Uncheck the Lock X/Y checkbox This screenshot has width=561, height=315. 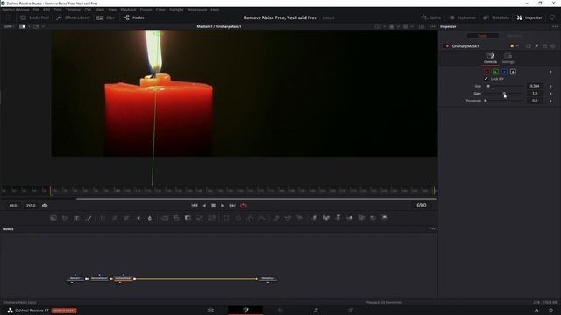click(x=486, y=79)
